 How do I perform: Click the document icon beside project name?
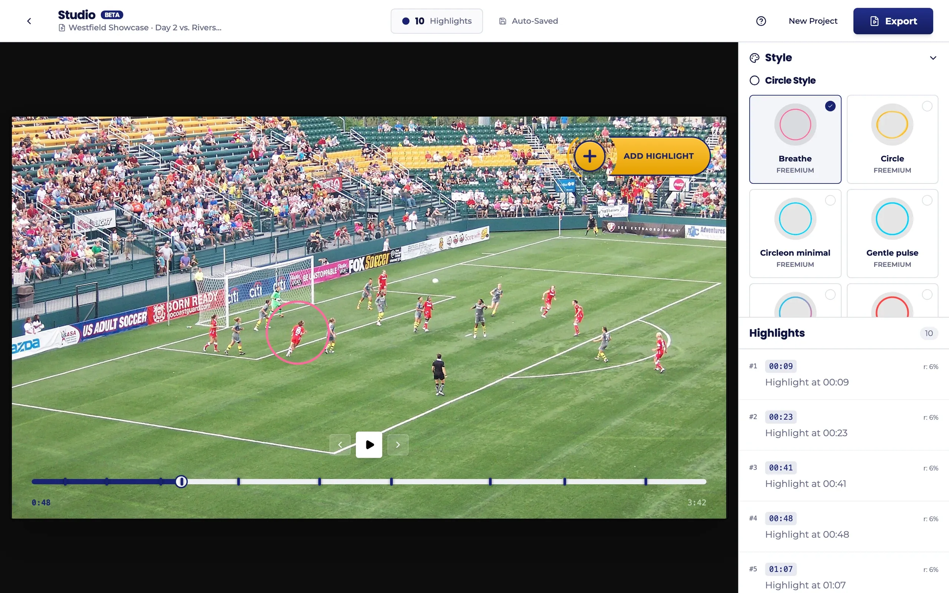tap(62, 28)
